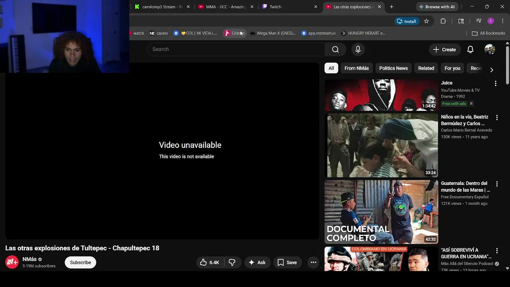Switch to camilomp3 Stream tab
The image size is (510, 287).
pos(162,7)
